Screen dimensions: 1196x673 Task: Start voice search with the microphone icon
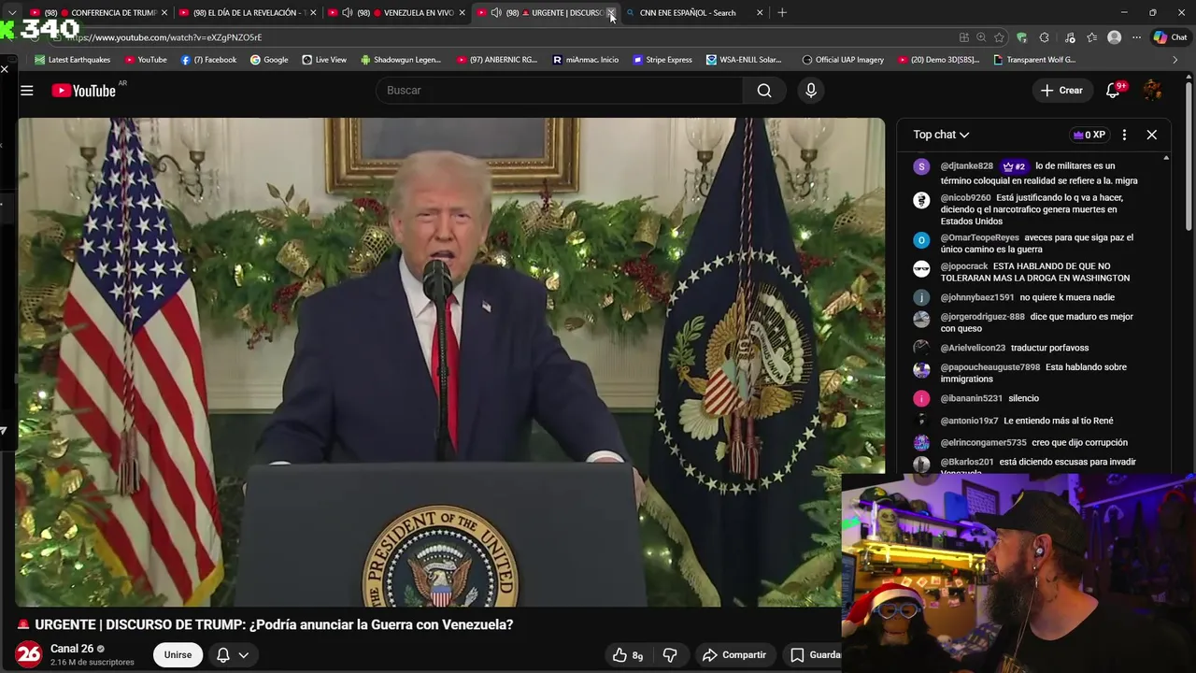(x=811, y=91)
